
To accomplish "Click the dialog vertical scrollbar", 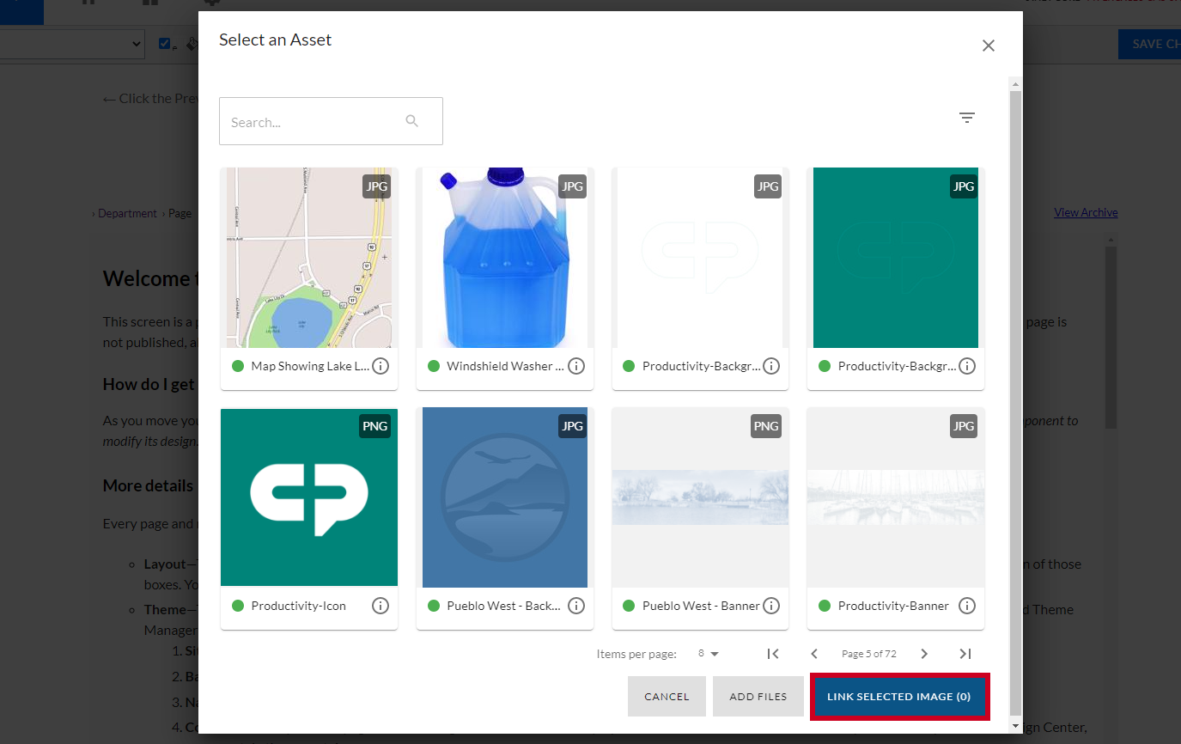I will click(1015, 402).
